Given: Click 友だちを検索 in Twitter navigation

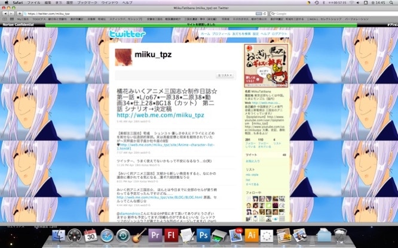Looking at the screenshot, I should click(x=241, y=34).
